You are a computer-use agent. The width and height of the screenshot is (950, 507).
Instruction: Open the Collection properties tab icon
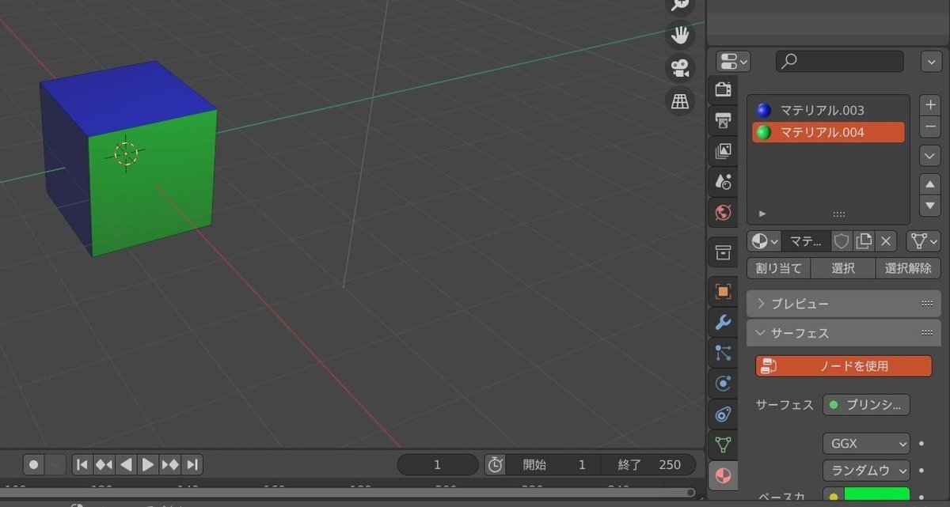(x=722, y=252)
